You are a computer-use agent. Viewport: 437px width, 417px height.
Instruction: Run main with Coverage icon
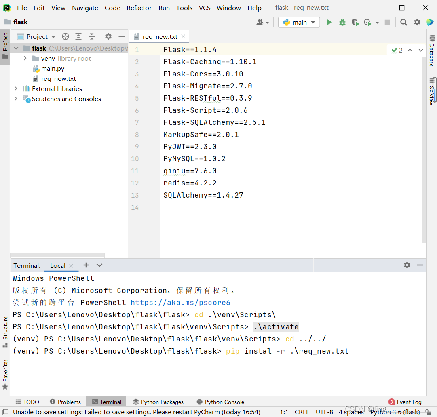355,22
